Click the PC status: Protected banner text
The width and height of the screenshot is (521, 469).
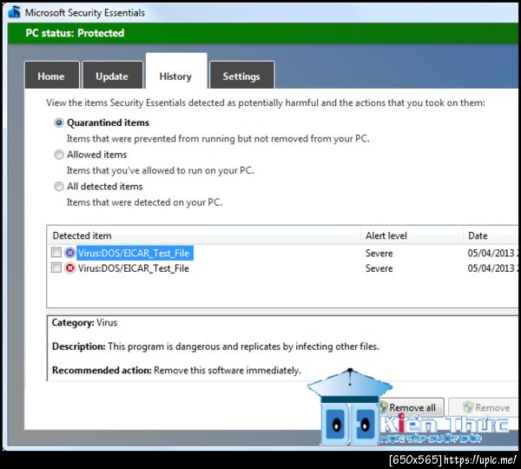click(x=75, y=33)
